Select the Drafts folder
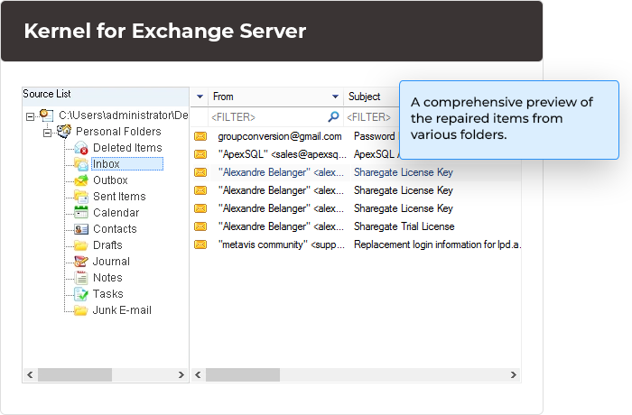This screenshot has height=415, width=632. click(x=107, y=245)
